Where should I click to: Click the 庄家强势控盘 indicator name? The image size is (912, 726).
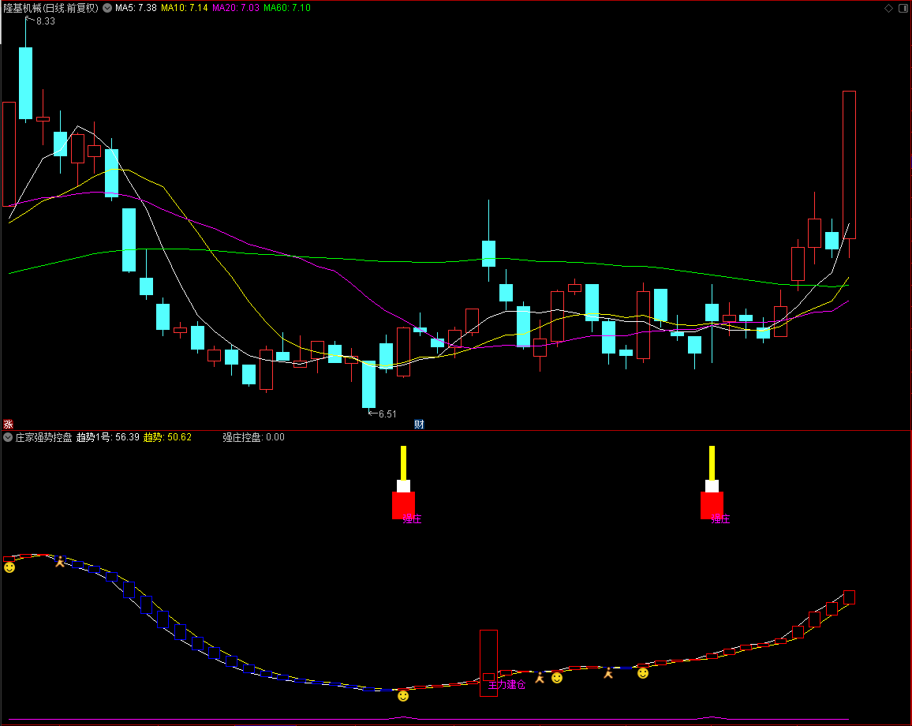[x=43, y=437]
